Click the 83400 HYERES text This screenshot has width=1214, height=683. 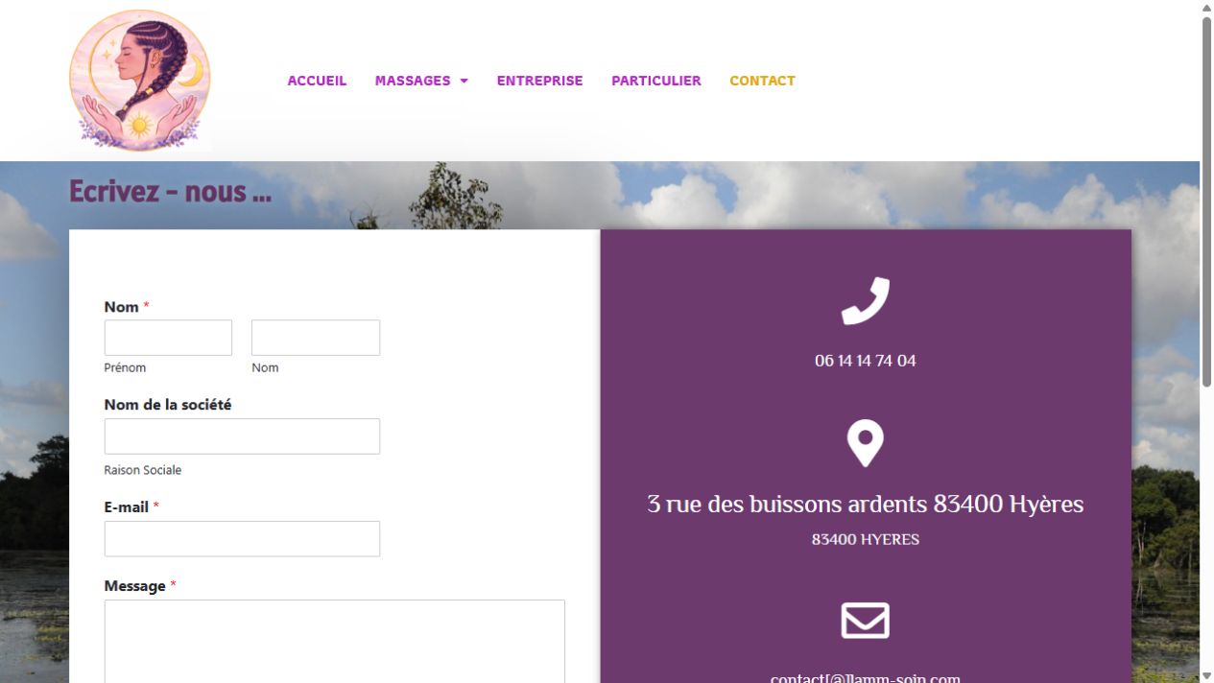pos(866,539)
